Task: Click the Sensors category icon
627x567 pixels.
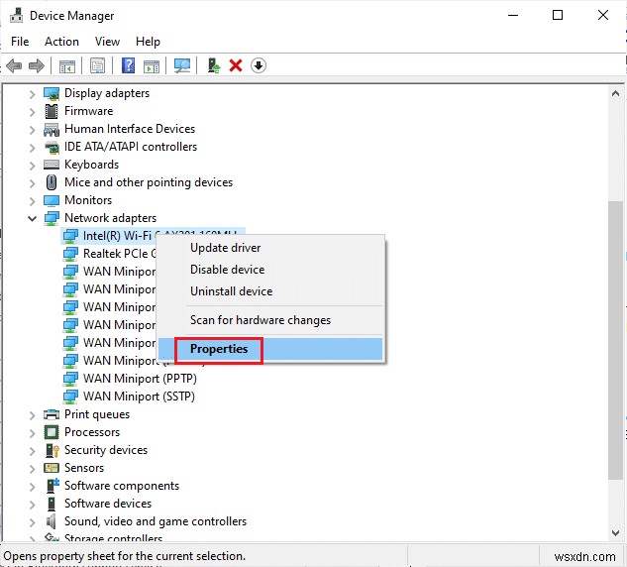Action: (x=52, y=468)
